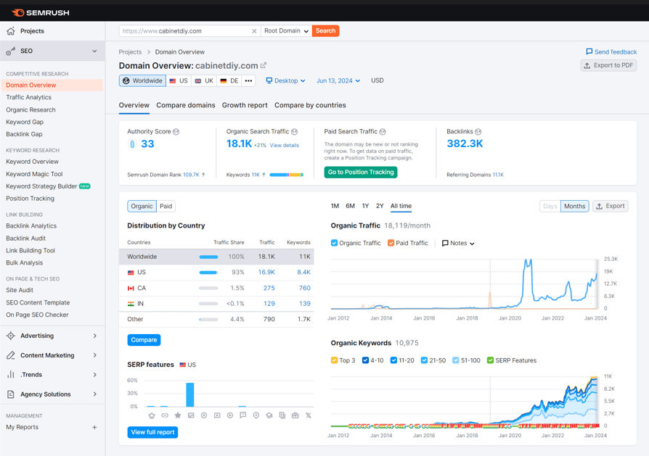The width and height of the screenshot is (649, 456).
Task: Click View full report button
Action: click(x=152, y=432)
